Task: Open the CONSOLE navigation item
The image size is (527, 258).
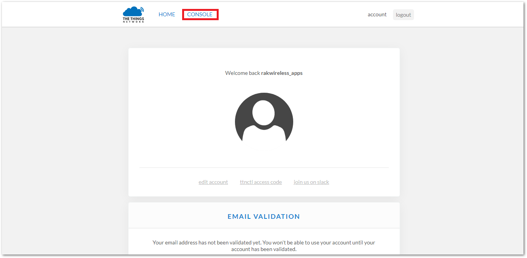Action: 200,14
